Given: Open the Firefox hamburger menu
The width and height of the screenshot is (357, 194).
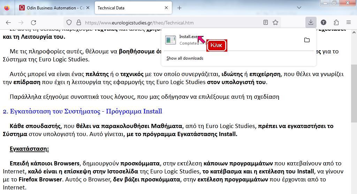Looking at the screenshot, I should (349, 22).
